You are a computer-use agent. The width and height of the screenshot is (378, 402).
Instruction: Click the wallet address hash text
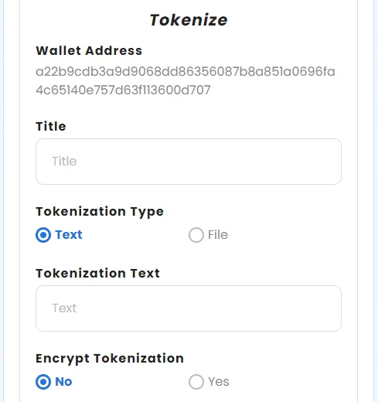pyautogui.click(x=186, y=80)
